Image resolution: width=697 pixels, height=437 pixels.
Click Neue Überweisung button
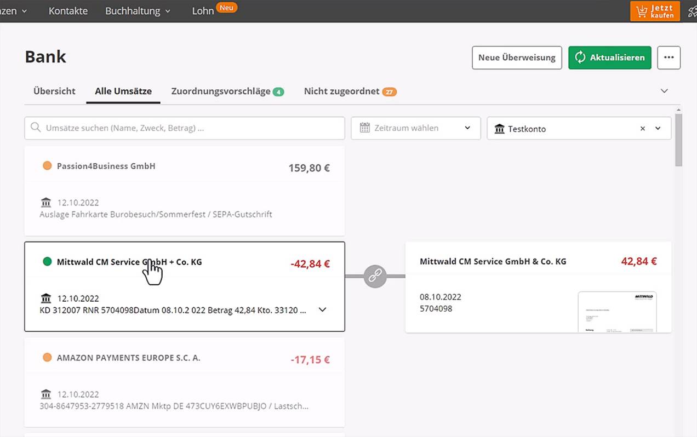pos(517,58)
